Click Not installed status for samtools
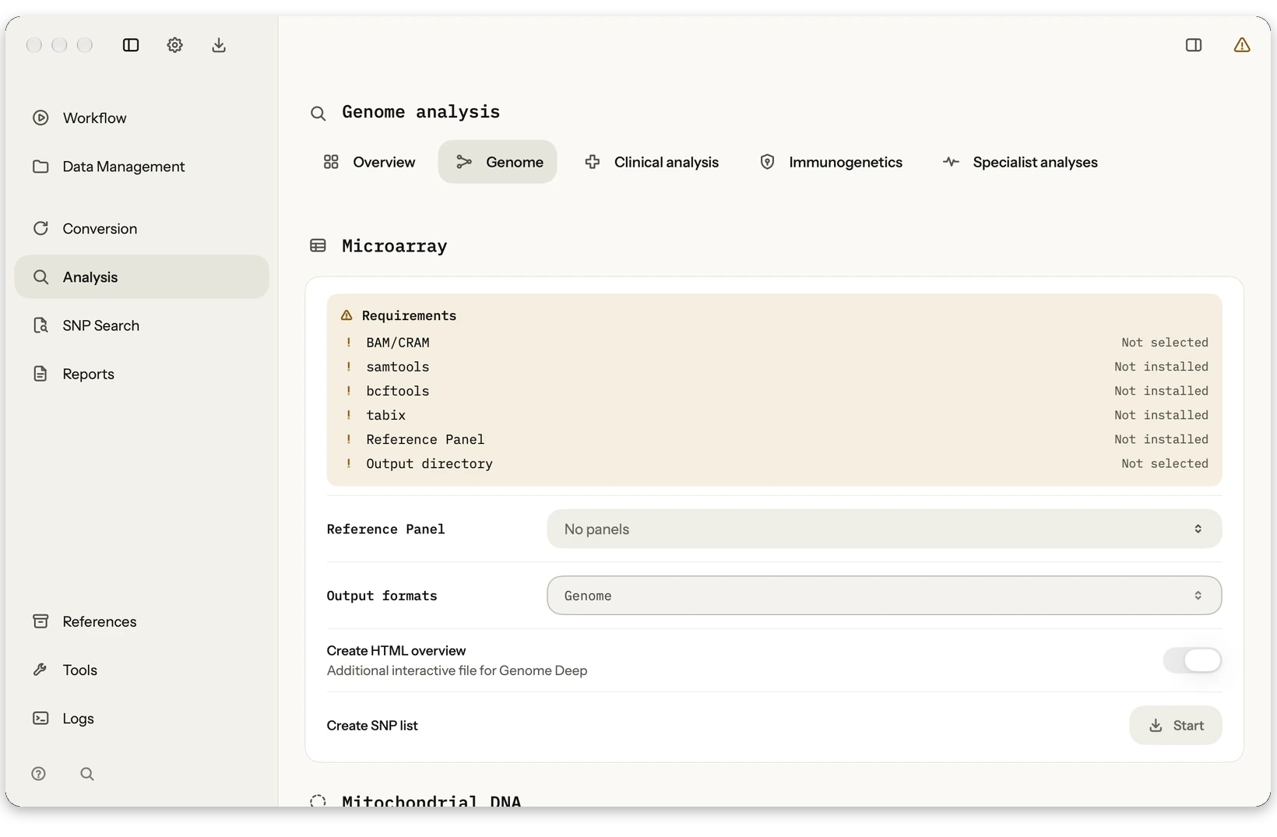 (1161, 367)
